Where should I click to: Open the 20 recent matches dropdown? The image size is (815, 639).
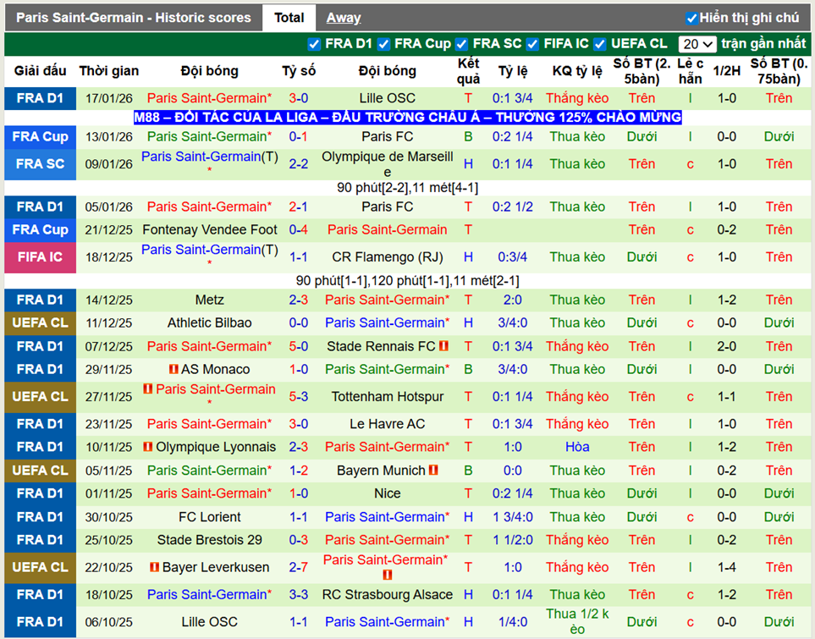point(697,44)
